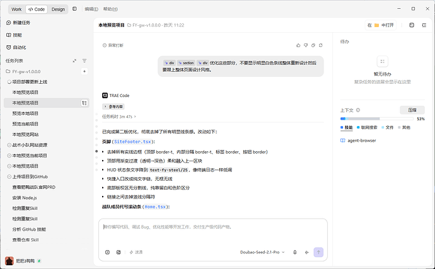The image size is (435, 269).
Task: Expand the 本地预览当前项目 task
Action: pos(27,156)
